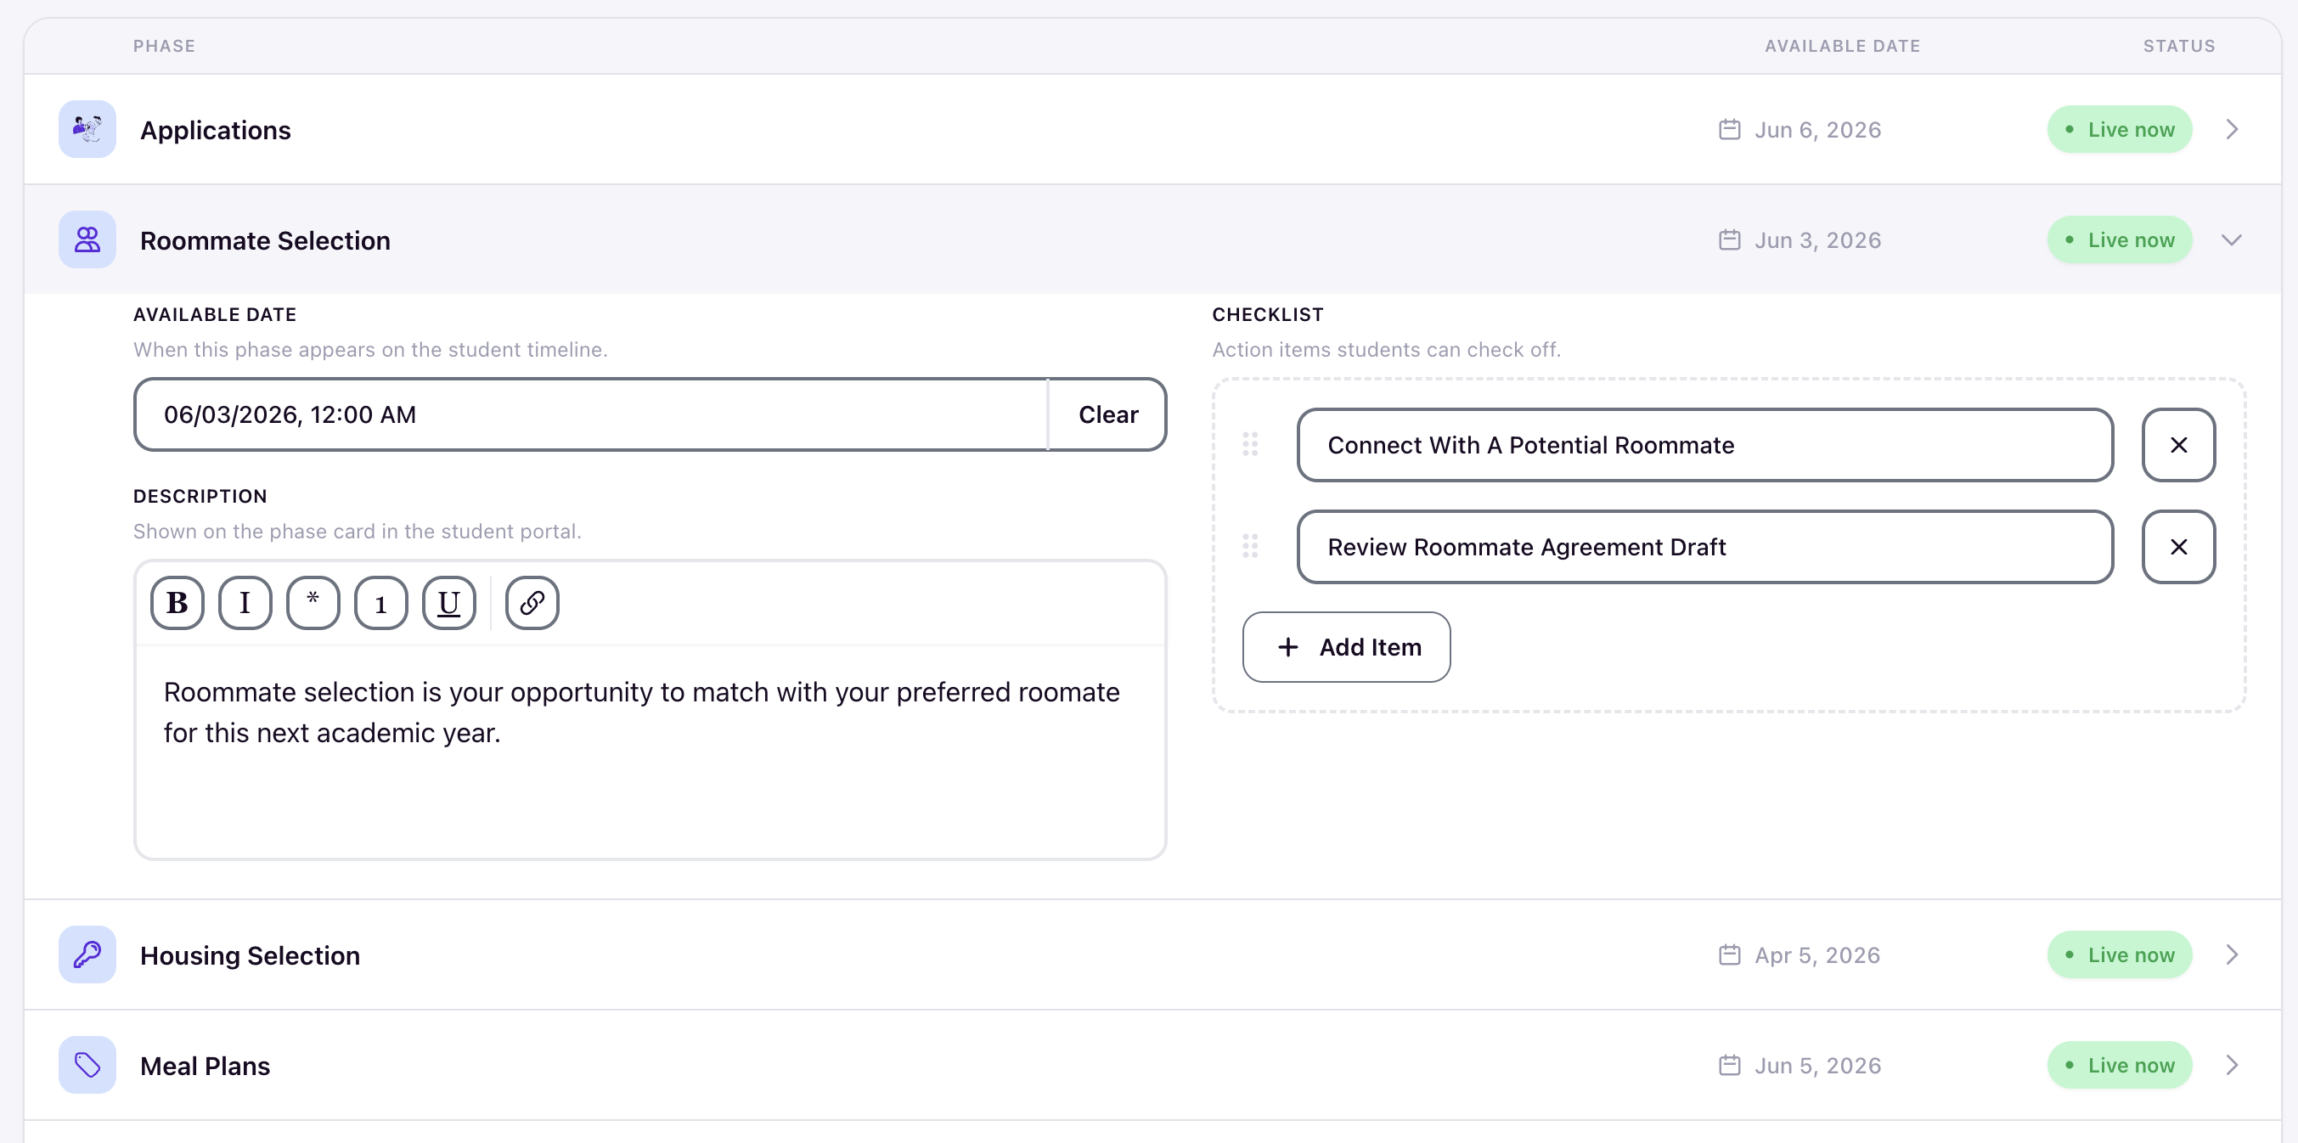Click the Applications phase icon
This screenshot has width=2298, height=1143.
87,129
